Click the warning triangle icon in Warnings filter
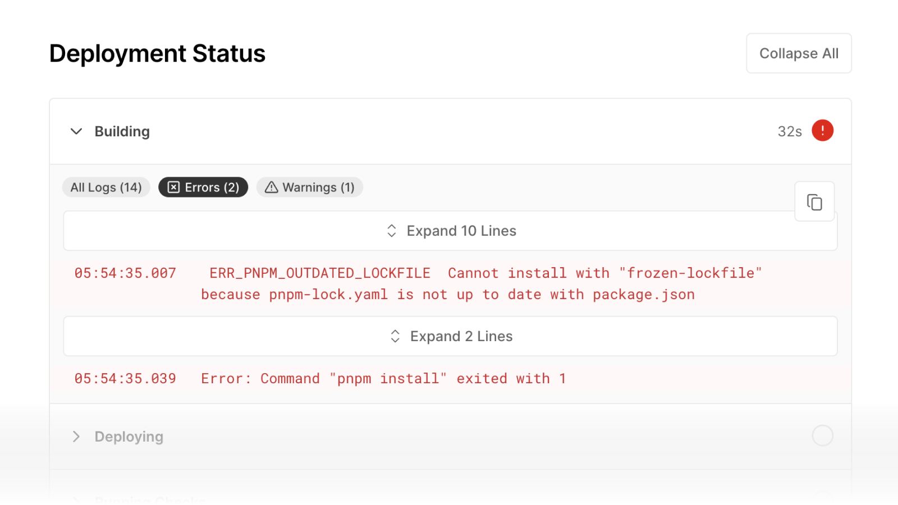Viewport: 898px width, 505px height. 271,187
